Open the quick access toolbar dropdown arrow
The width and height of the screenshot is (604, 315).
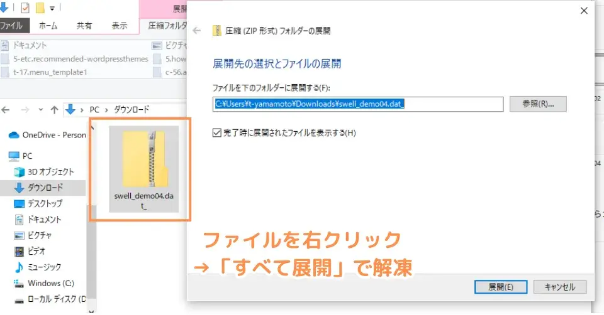[x=52, y=8]
